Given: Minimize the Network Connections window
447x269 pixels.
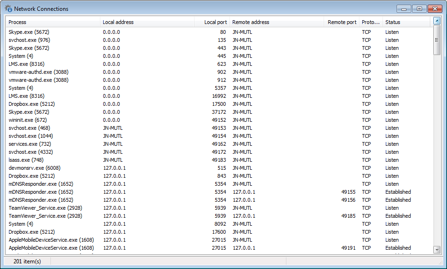Looking at the screenshot, I should [404, 9].
